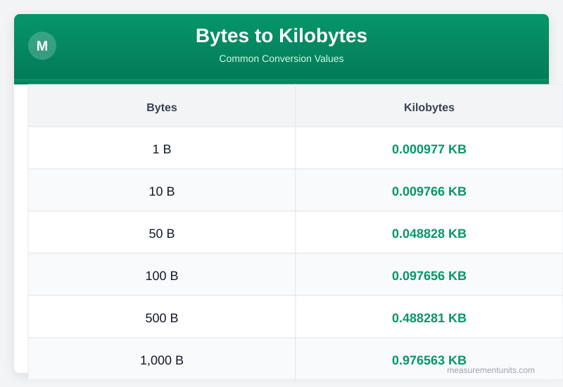
Task: Select the 0.097656 KB value
Action: [429, 276]
